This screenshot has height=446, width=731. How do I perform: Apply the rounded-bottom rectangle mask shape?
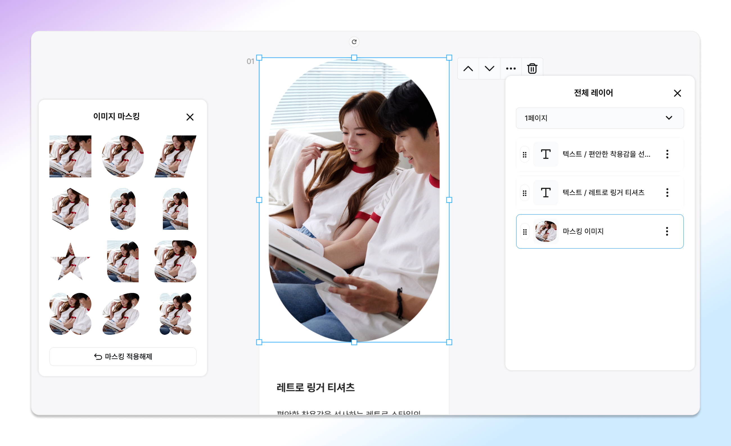click(x=123, y=261)
